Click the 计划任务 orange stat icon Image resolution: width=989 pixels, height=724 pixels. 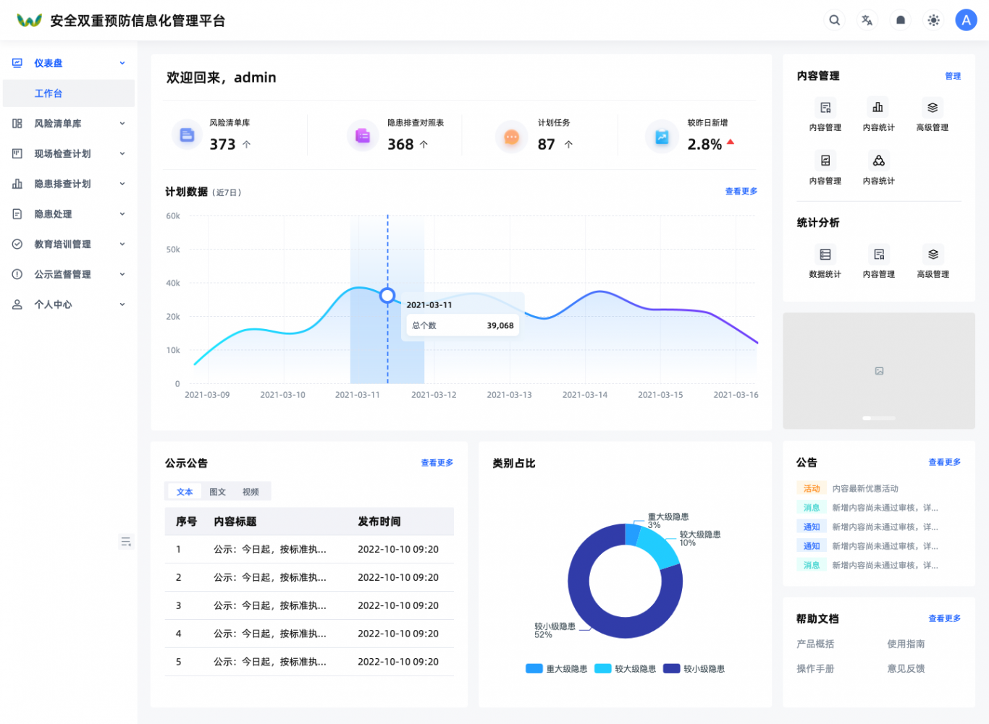[x=512, y=137]
